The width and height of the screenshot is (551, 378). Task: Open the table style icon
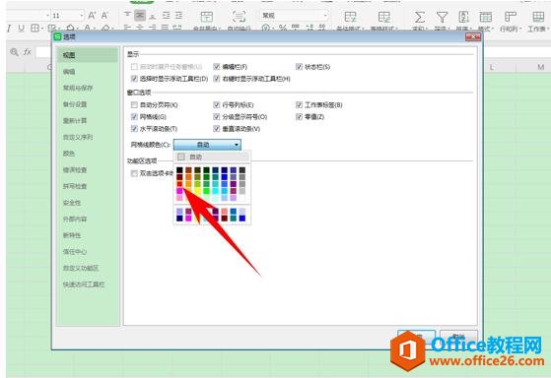(384, 17)
